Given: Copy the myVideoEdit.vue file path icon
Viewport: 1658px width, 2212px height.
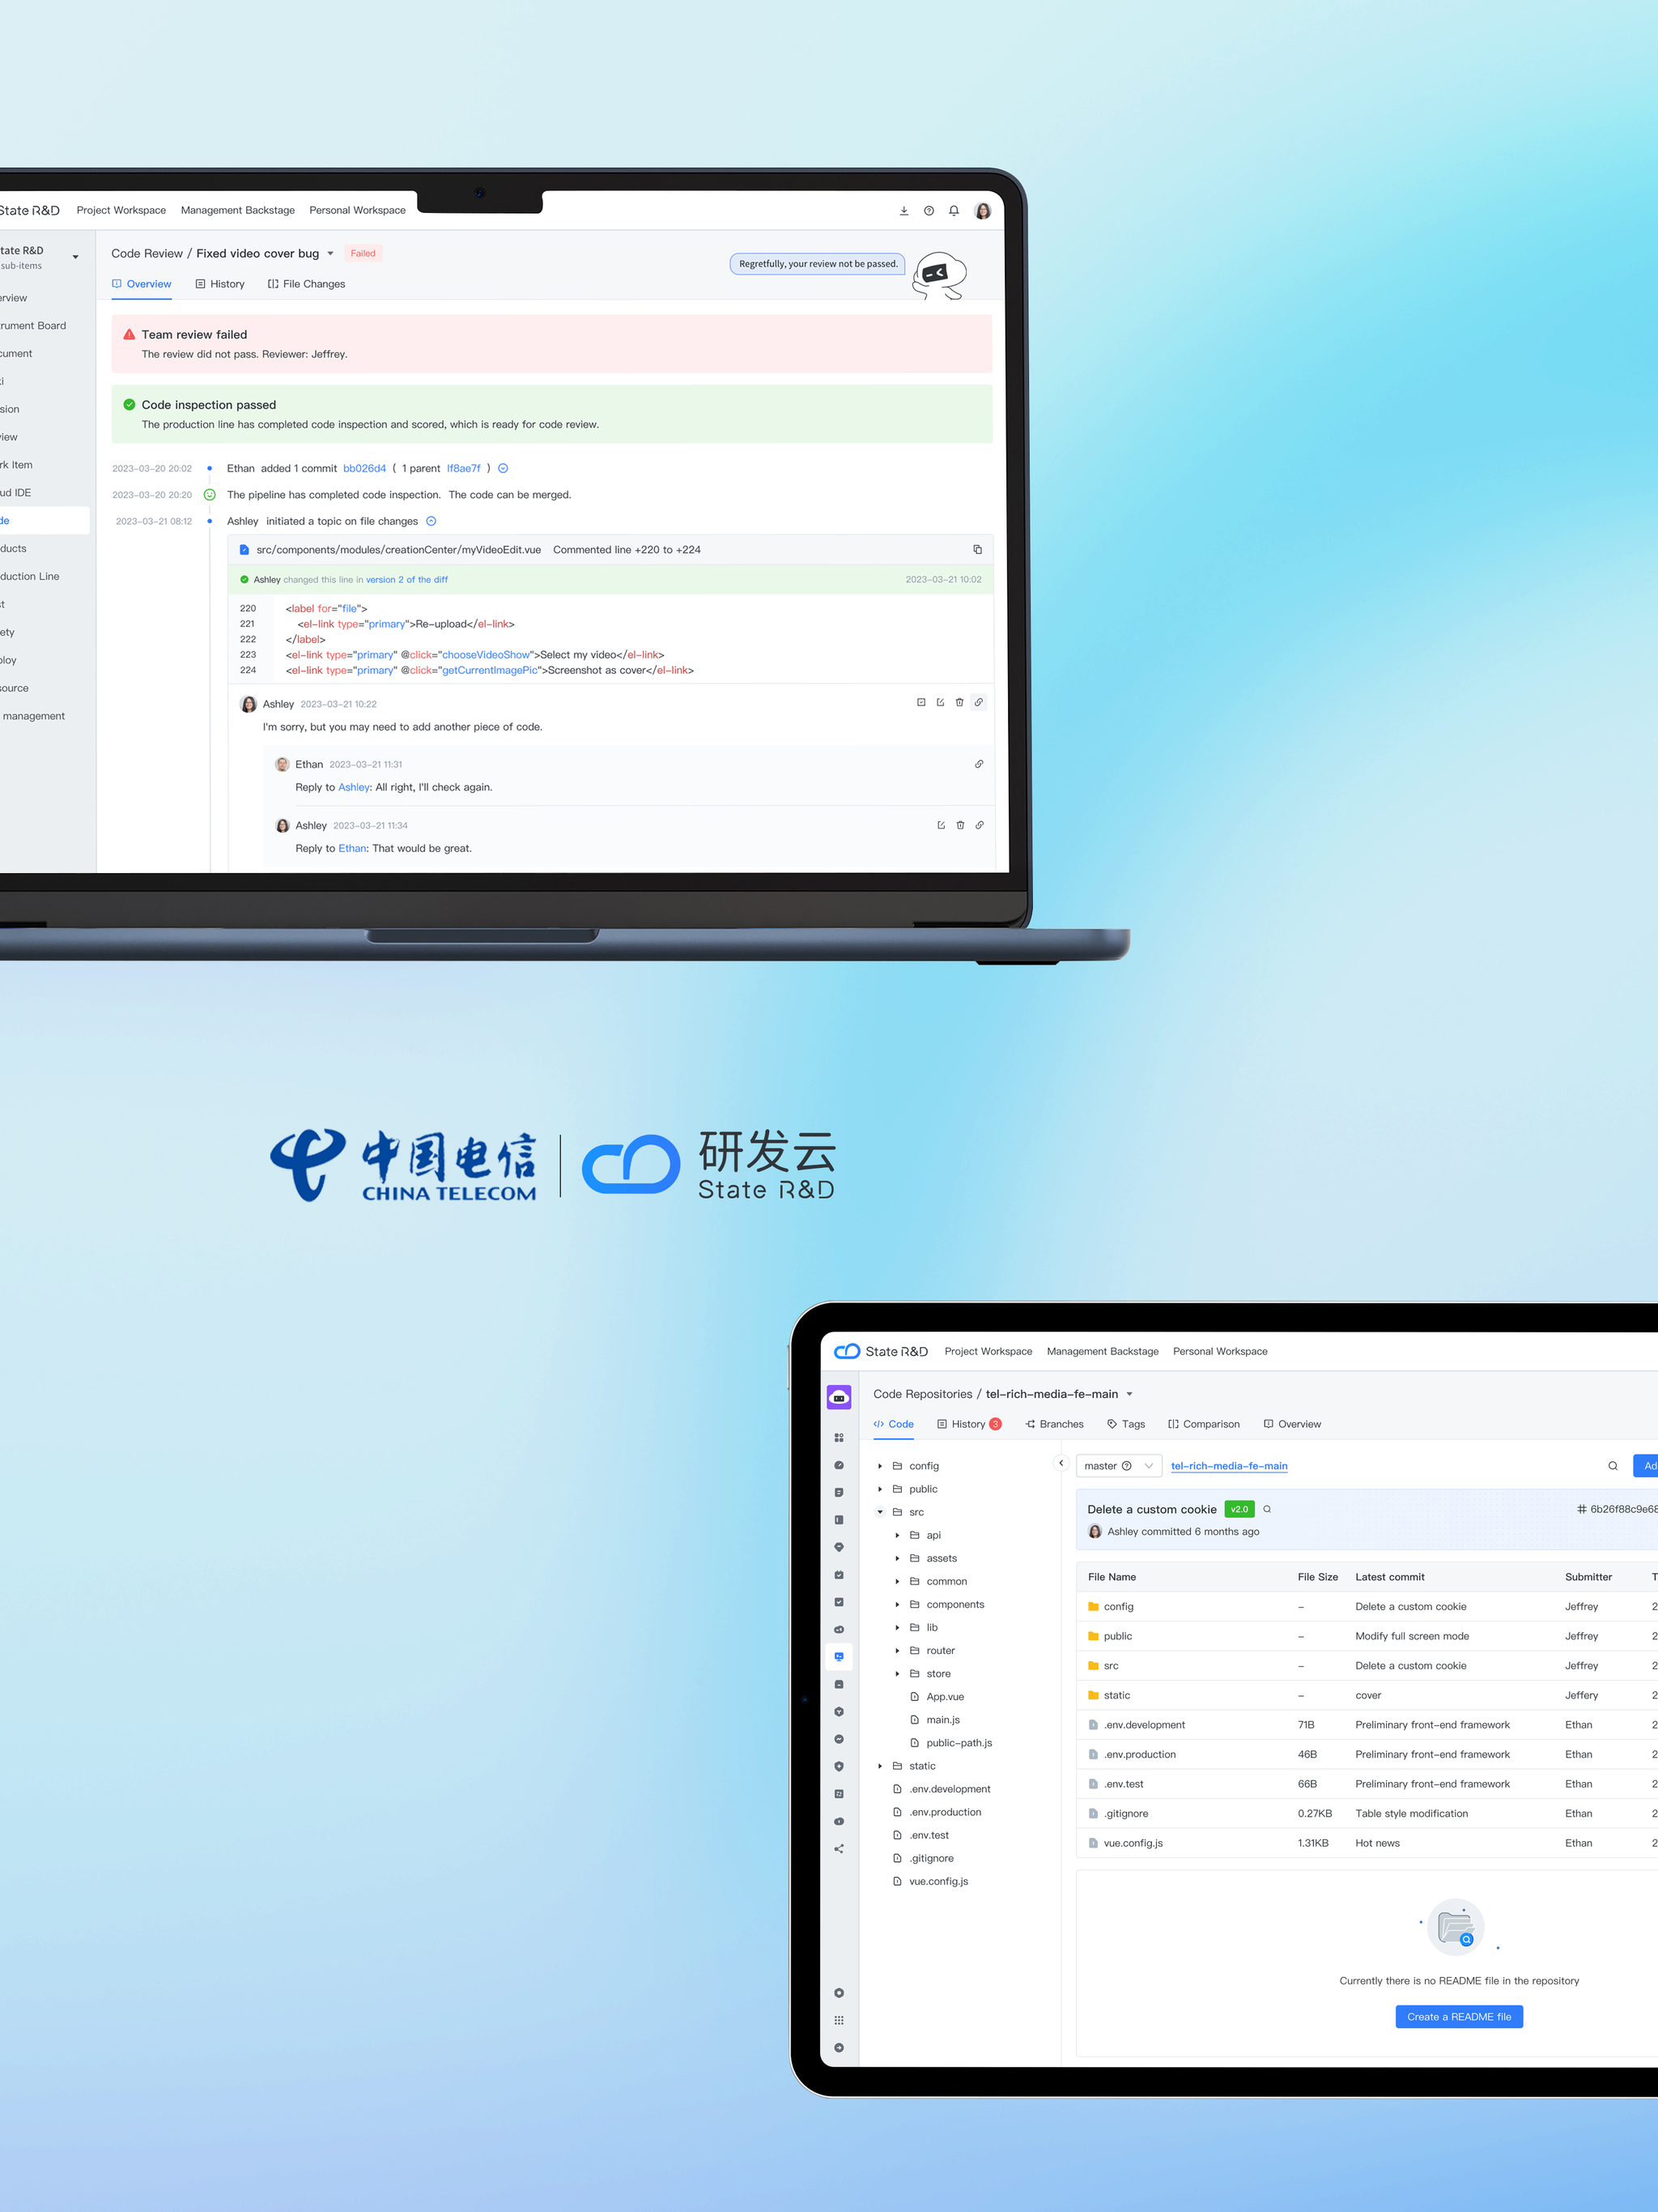Looking at the screenshot, I should tap(977, 549).
